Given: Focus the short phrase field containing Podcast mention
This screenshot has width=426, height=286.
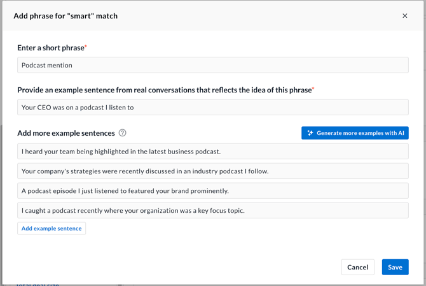Looking at the screenshot, I should (212, 65).
